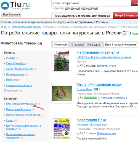Filter by Ели, сосны натуральные category
Screen dimensions: 138x142
21,104
